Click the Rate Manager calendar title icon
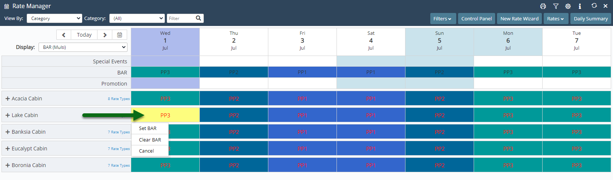 click(6, 6)
